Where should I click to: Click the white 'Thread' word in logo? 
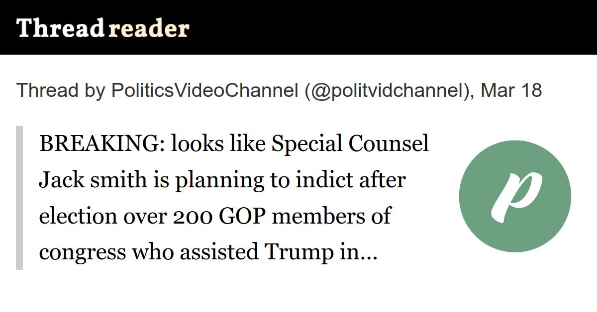(x=60, y=28)
